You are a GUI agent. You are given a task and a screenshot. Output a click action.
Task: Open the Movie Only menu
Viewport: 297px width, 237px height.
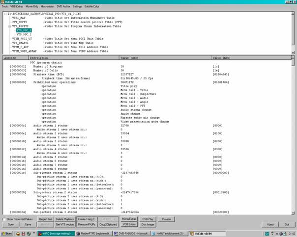click(x=32, y=6)
